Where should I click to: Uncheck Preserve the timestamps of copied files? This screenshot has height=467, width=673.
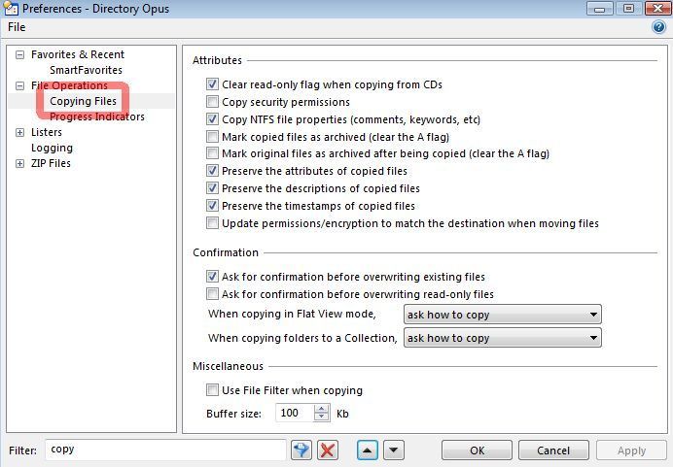[x=212, y=206]
